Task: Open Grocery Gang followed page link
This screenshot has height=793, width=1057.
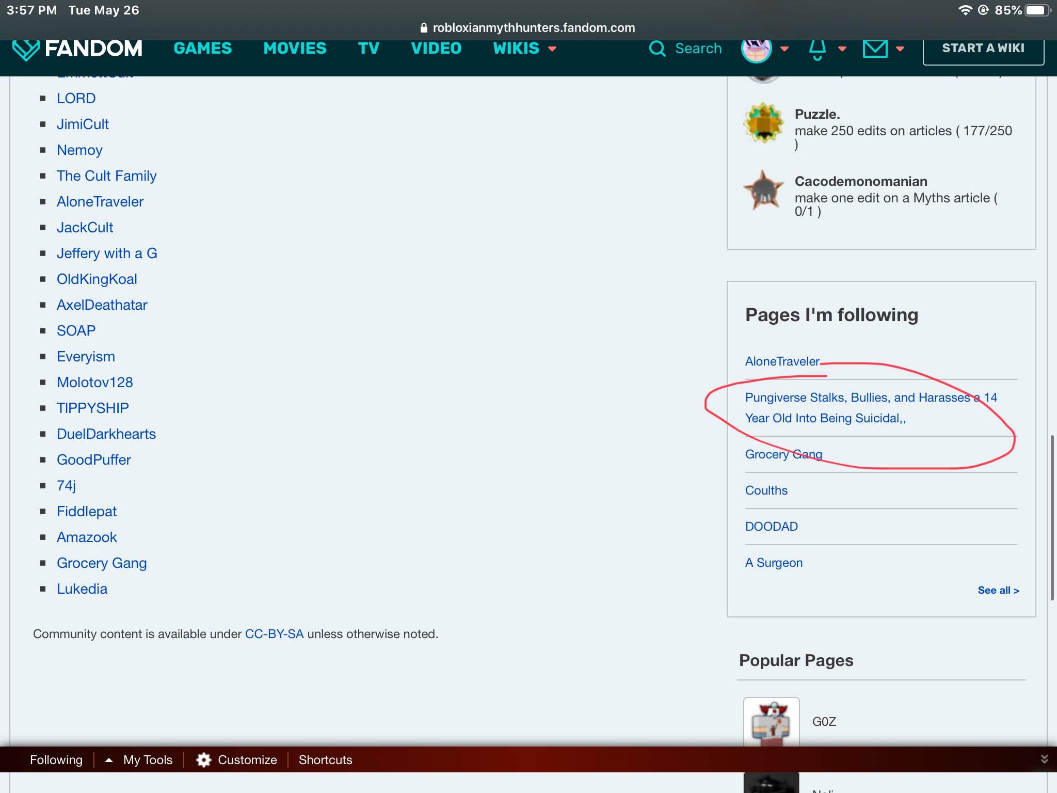Action: tap(783, 454)
